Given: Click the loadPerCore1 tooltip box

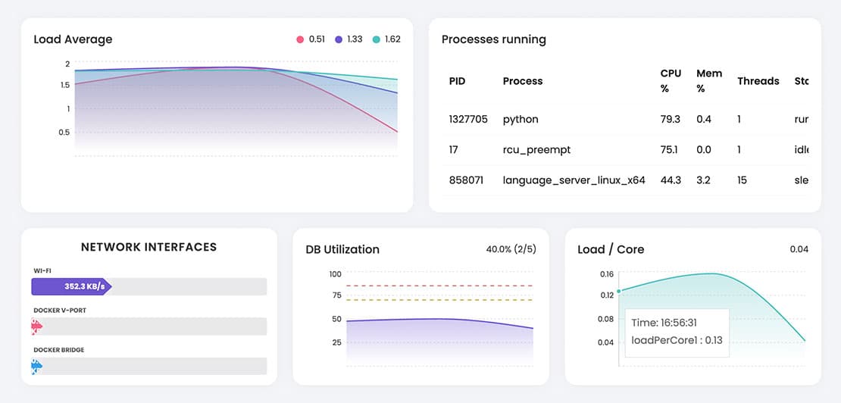Looking at the screenshot, I should click(676, 332).
